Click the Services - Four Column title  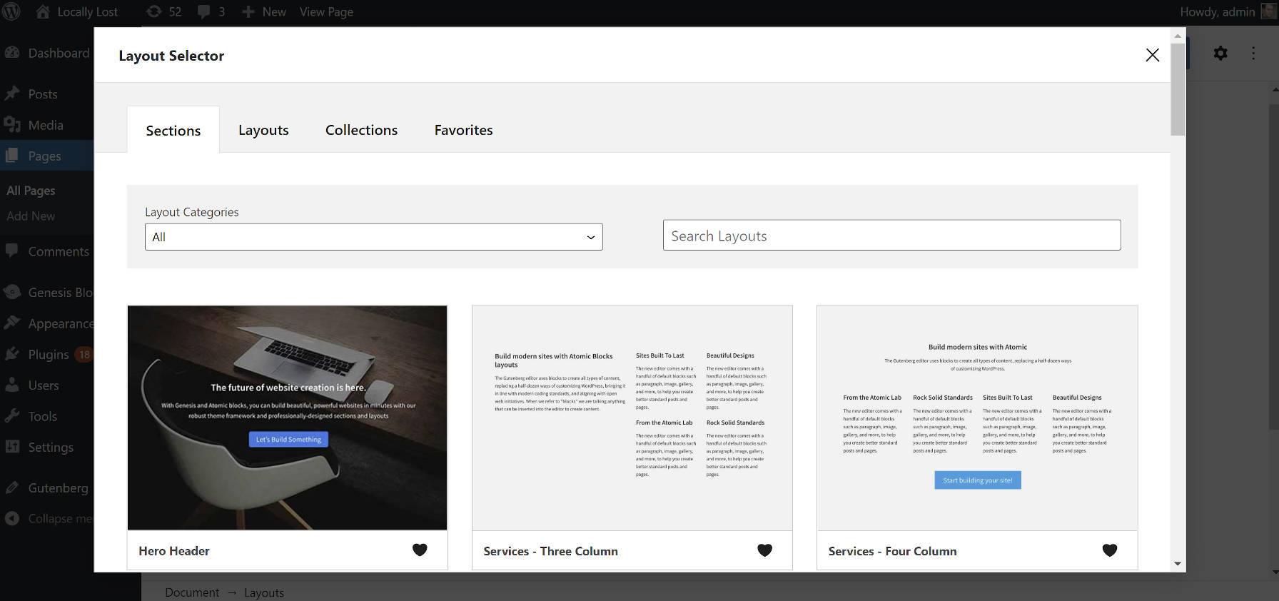[892, 551]
